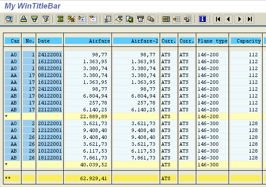Screen dimensions: 266x187
Task: Run the ABC analysis icon
Action: click(151, 19)
